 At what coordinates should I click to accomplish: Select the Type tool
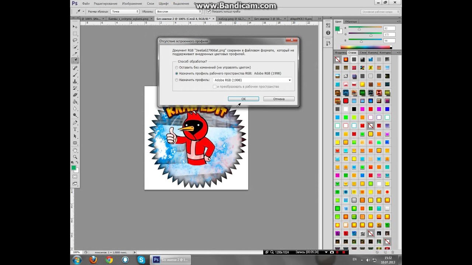click(x=75, y=129)
